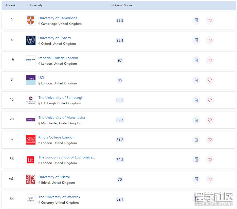Open The London School of Economics link

[67, 157]
